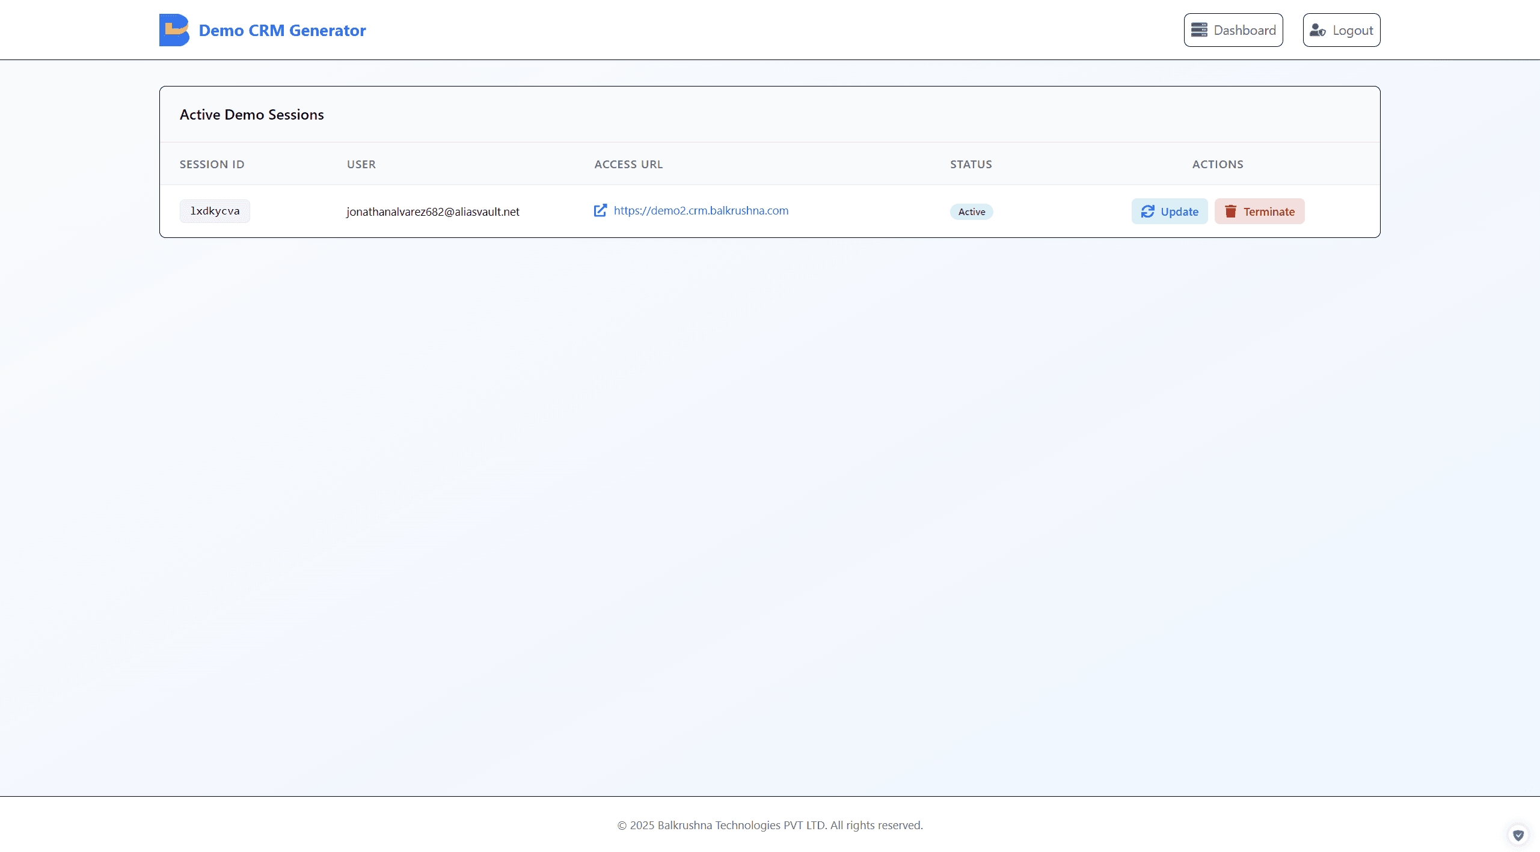Click the Demo CRM Generator logo icon
Viewport: 1540px width, 852px height.
(174, 29)
